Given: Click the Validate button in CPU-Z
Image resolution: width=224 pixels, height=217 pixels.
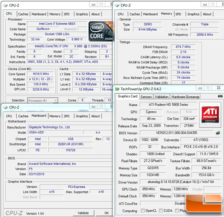Looking at the screenshot, I should [x=83, y=213].
